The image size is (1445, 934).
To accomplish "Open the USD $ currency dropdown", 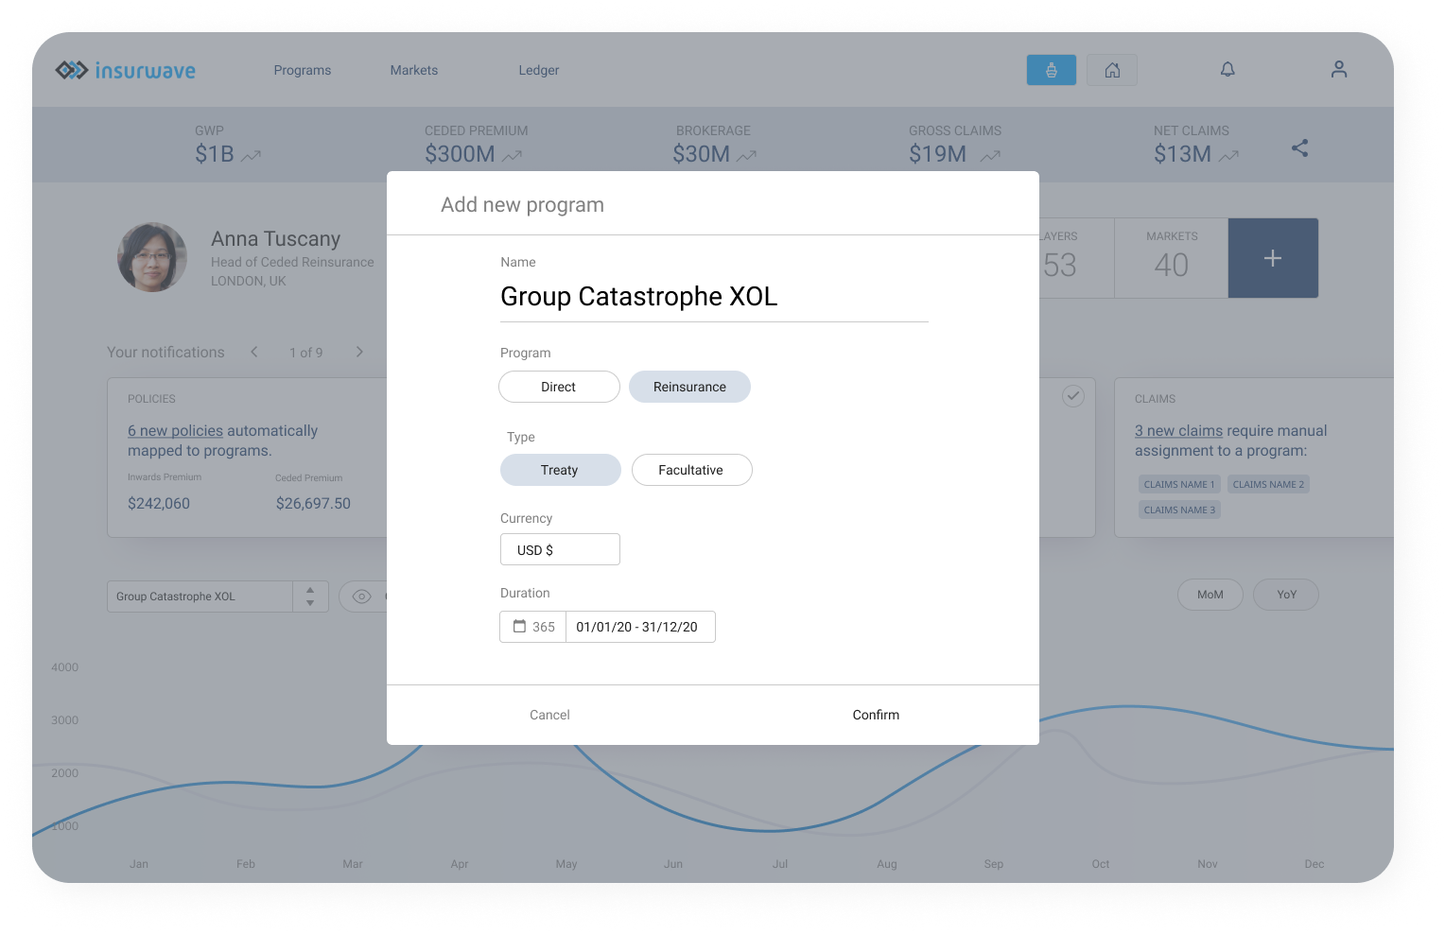I will 560,549.
